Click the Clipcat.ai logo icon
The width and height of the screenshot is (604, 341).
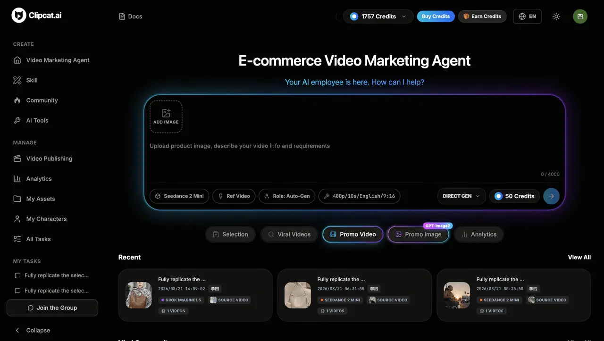pos(19,15)
